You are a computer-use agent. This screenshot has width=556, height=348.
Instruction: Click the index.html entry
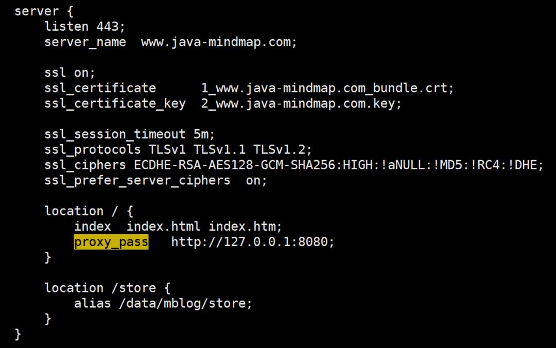[163, 227]
